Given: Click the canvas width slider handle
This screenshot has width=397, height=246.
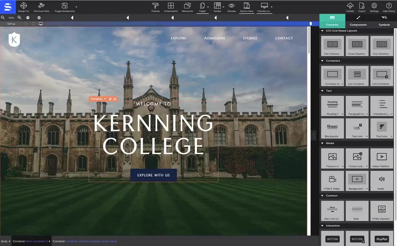Looking at the screenshot, I should click(x=310, y=24).
